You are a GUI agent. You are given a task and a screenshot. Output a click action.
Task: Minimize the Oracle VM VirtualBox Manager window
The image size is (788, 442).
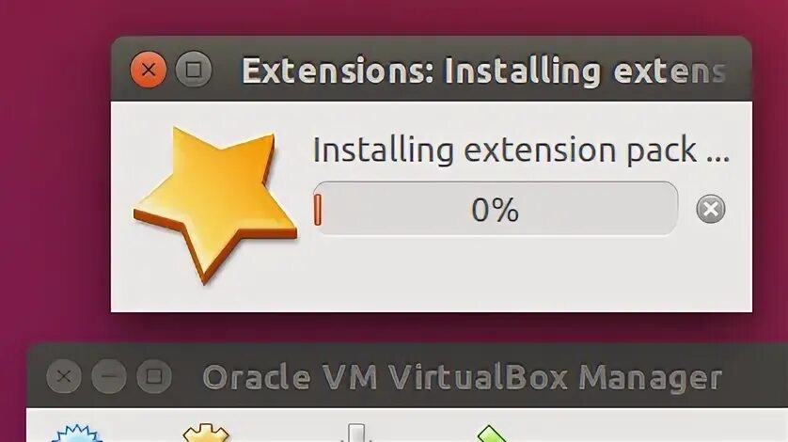109,376
